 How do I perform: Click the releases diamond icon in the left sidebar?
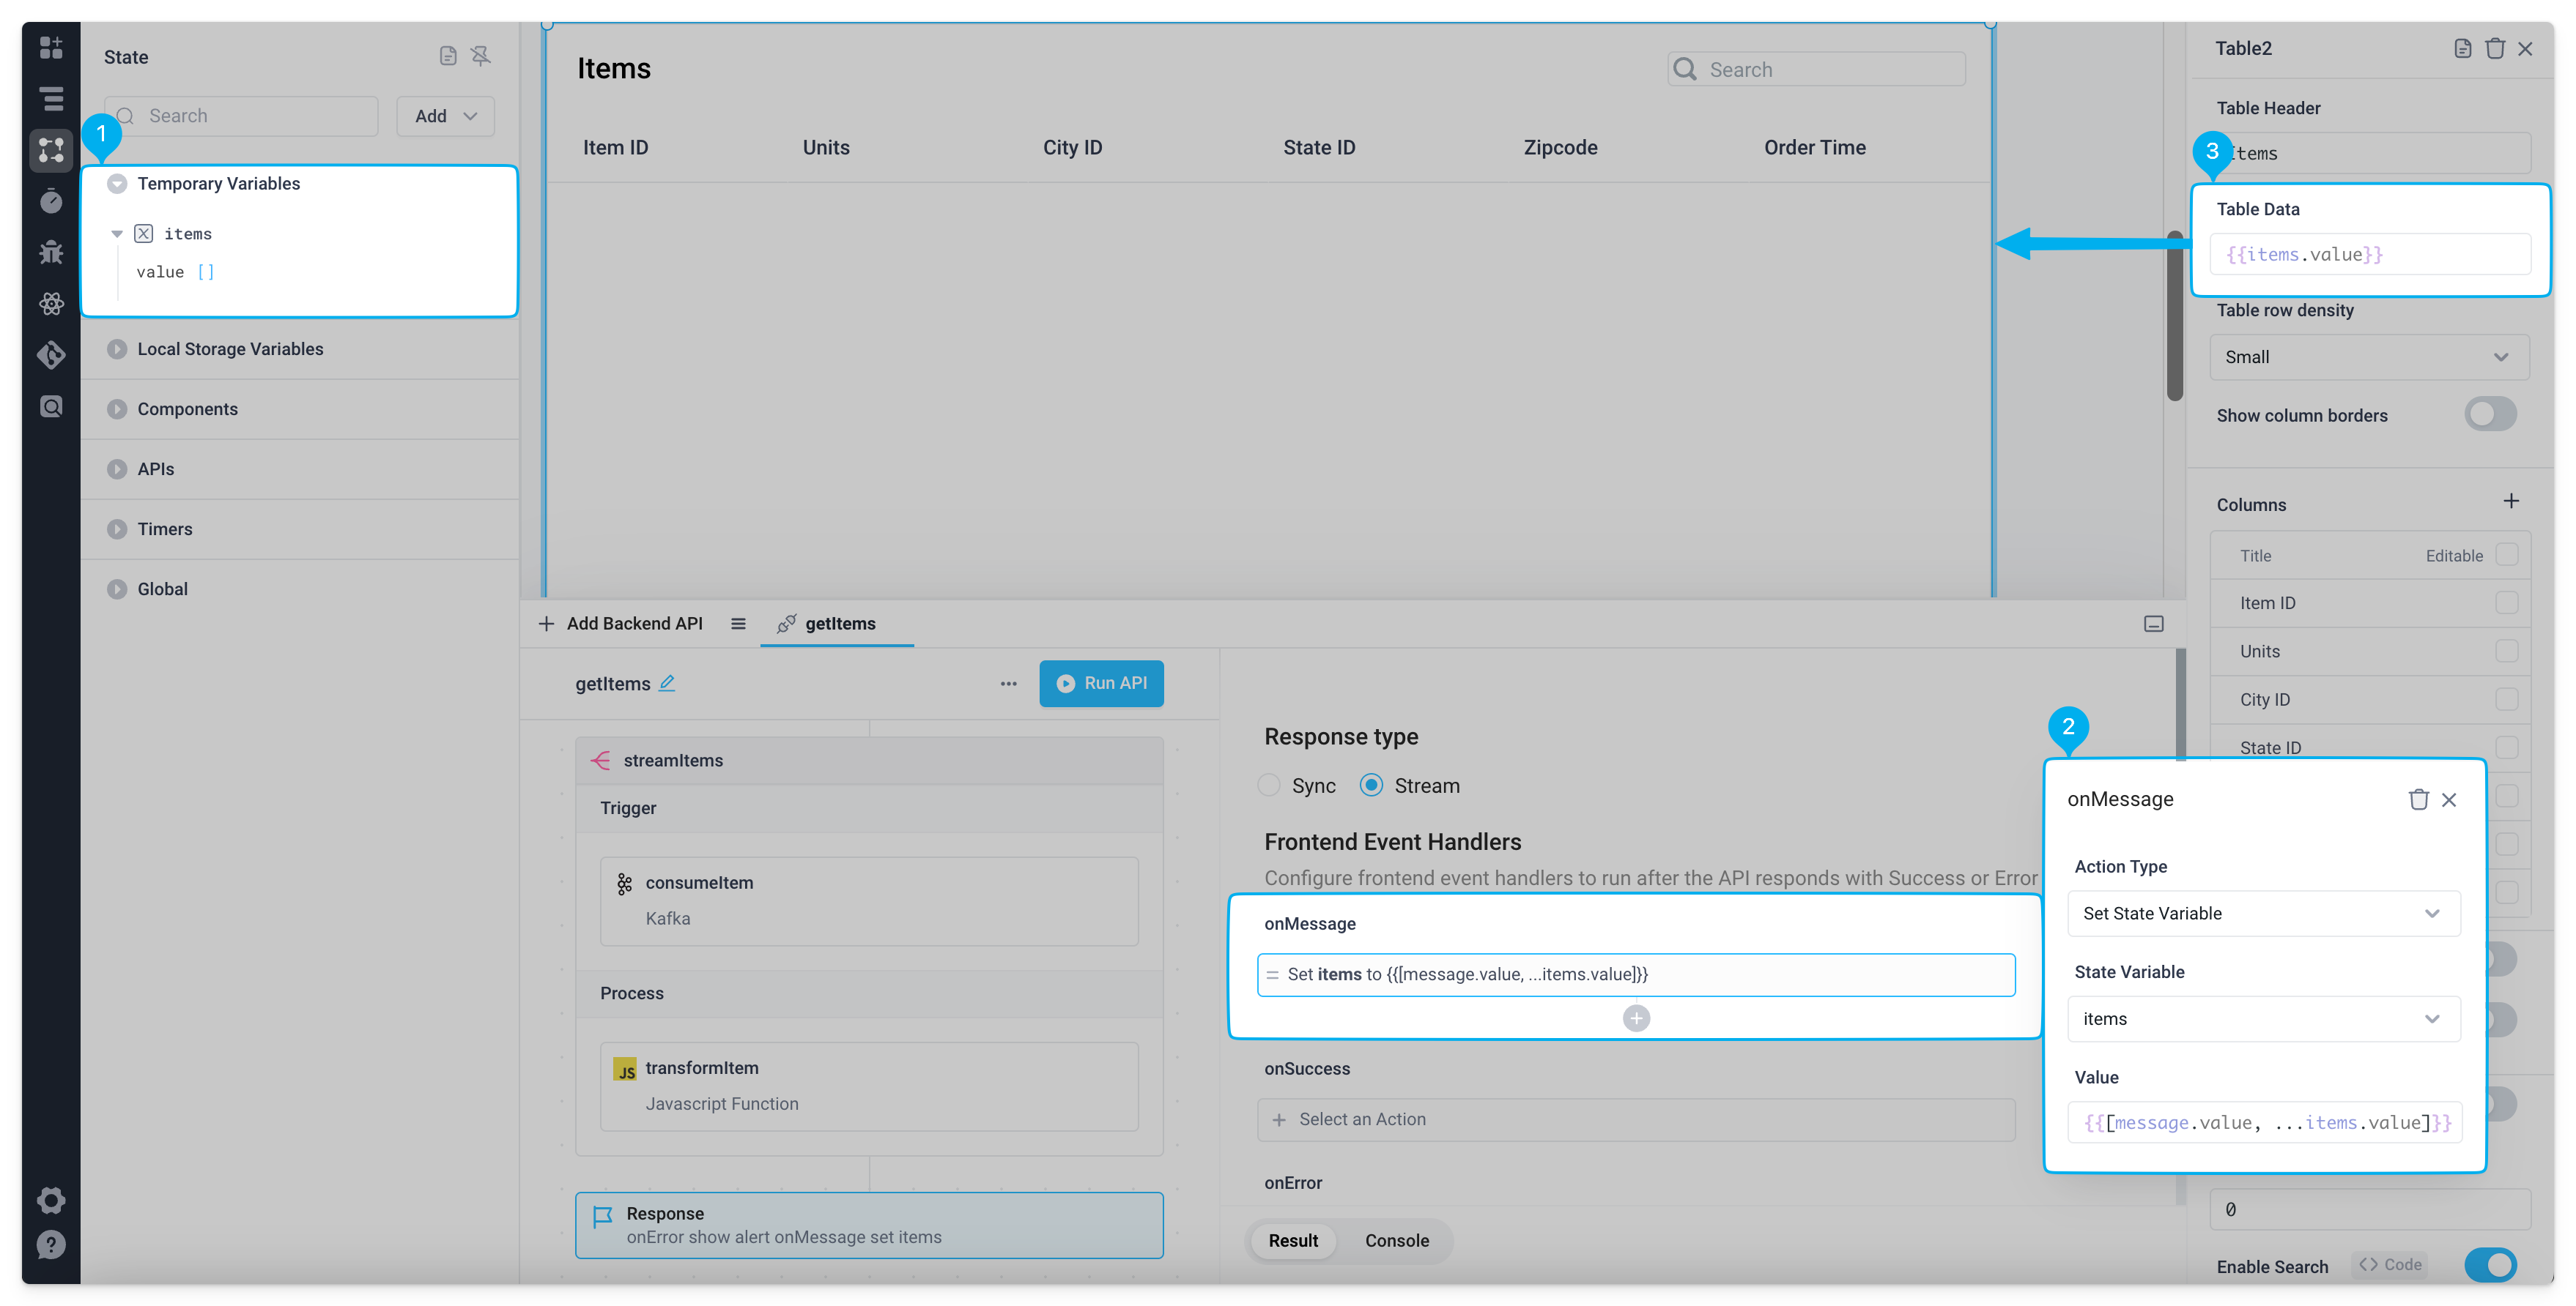point(51,355)
